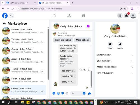Image resolution: width=140 pixels, height=105 pixels.
Task: Click Cindy's large listing thumbnail in info panel
Action: click(x=115, y=29)
